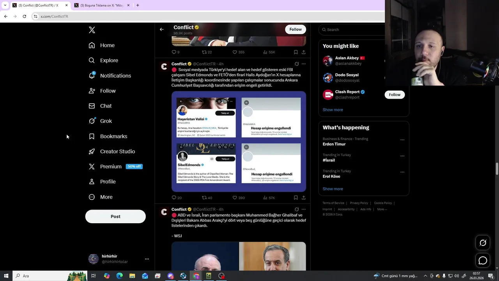Open Premium 50% off in sidebar
This screenshot has height=281, width=499.
115,167
